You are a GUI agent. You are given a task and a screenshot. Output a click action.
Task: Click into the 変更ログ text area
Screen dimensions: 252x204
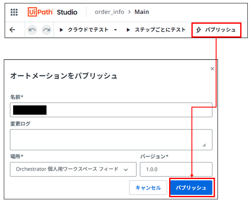[x=111, y=140]
